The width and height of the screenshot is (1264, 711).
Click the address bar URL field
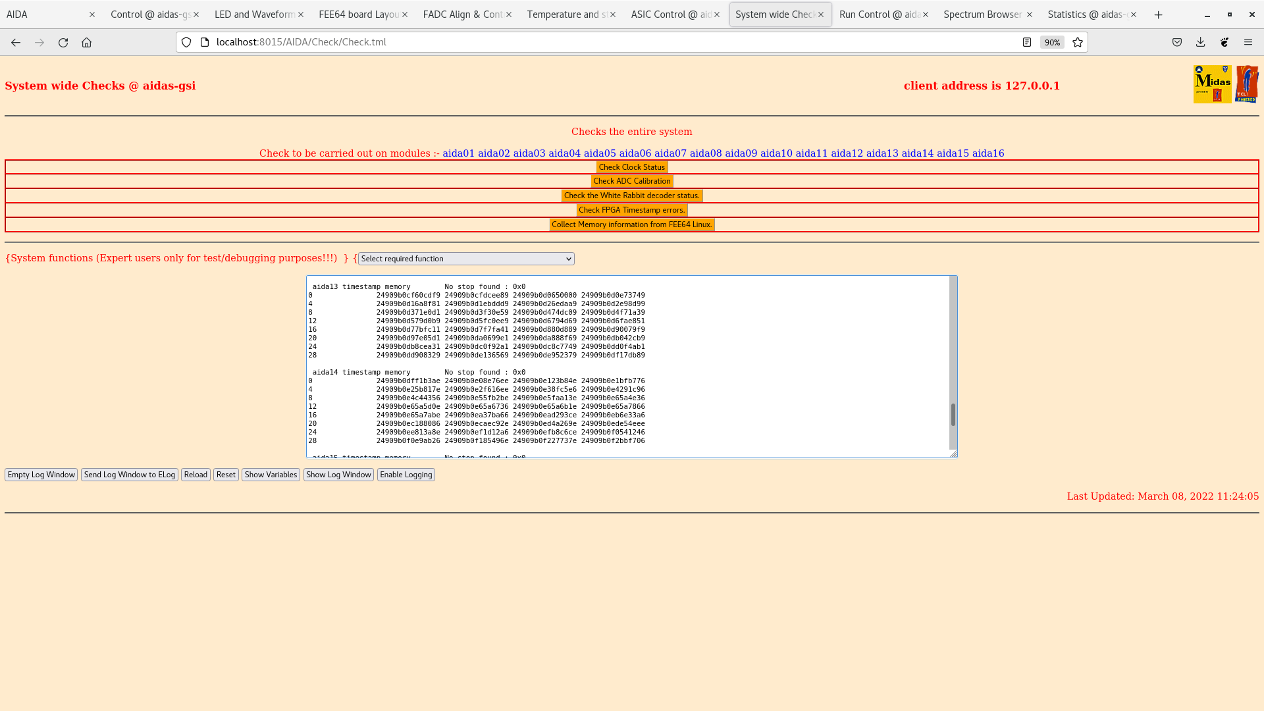(592, 42)
